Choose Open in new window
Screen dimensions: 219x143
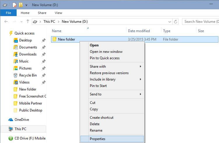pyautogui.click(x=112, y=52)
